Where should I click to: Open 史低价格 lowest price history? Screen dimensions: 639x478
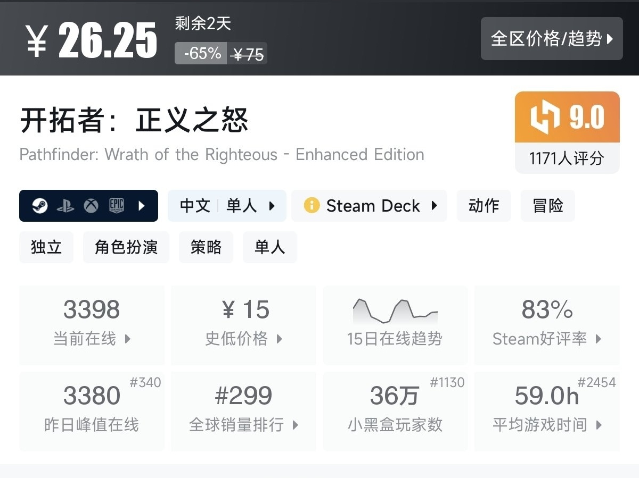(x=244, y=324)
